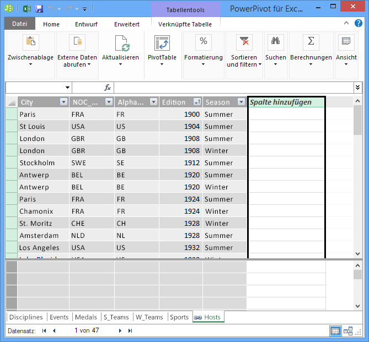Click into the formula bar input field
The image size is (369, 342).
pos(234,88)
